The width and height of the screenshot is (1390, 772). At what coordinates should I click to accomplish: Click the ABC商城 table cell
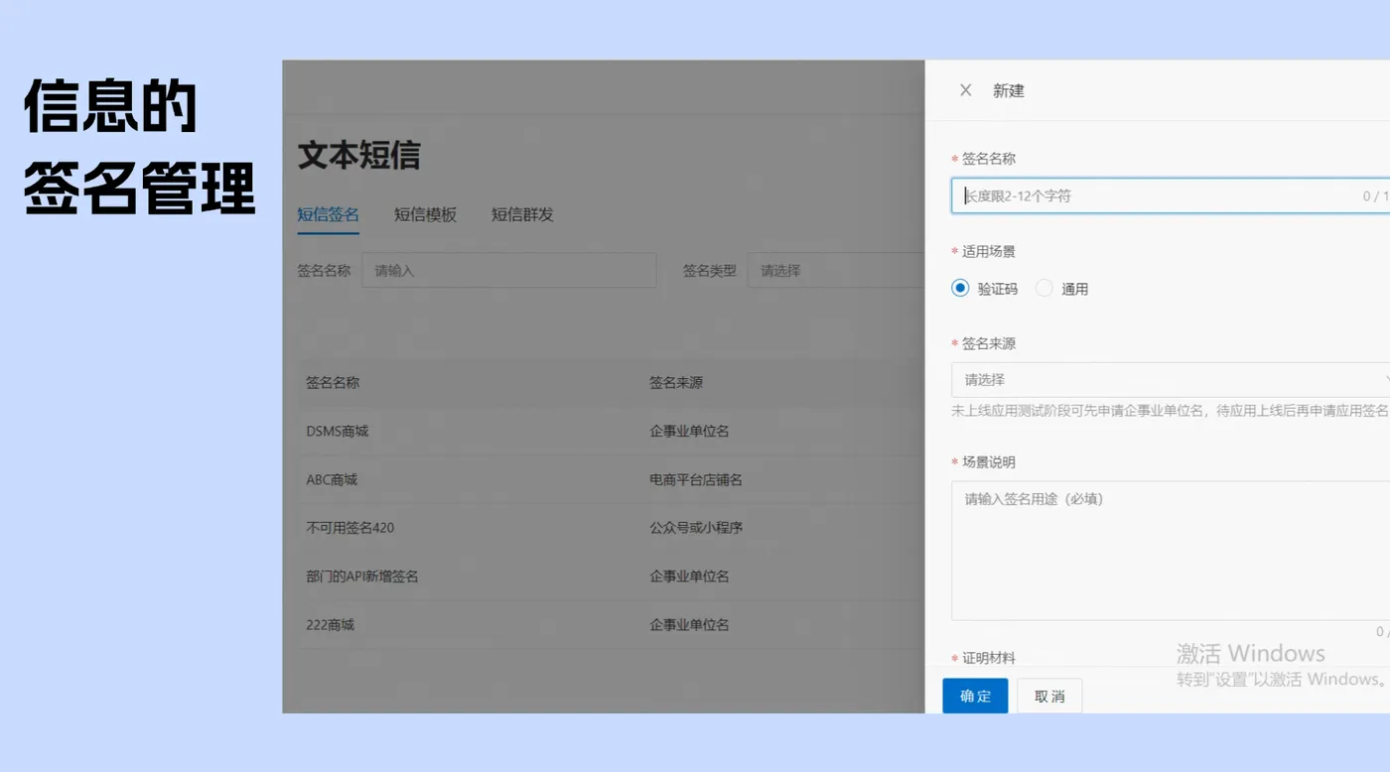pyautogui.click(x=332, y=479)
